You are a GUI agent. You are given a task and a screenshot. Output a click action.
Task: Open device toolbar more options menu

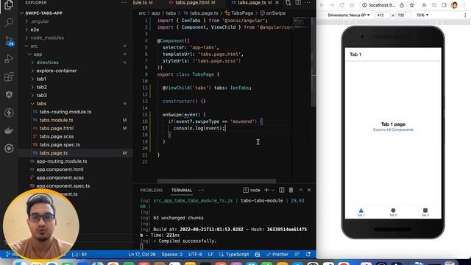click(465, 15)
